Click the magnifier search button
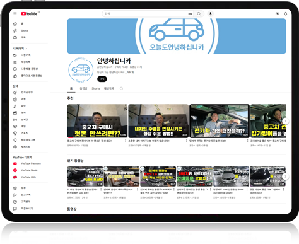Viewport: 299px width, 244px height. click(199, 14)
